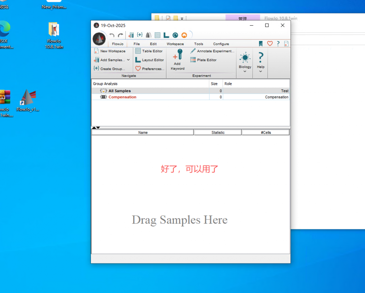Screen dimensions: 365x293
Task: Click the add samples tubes icon in quick toolbar
Action: pos(131,35)
